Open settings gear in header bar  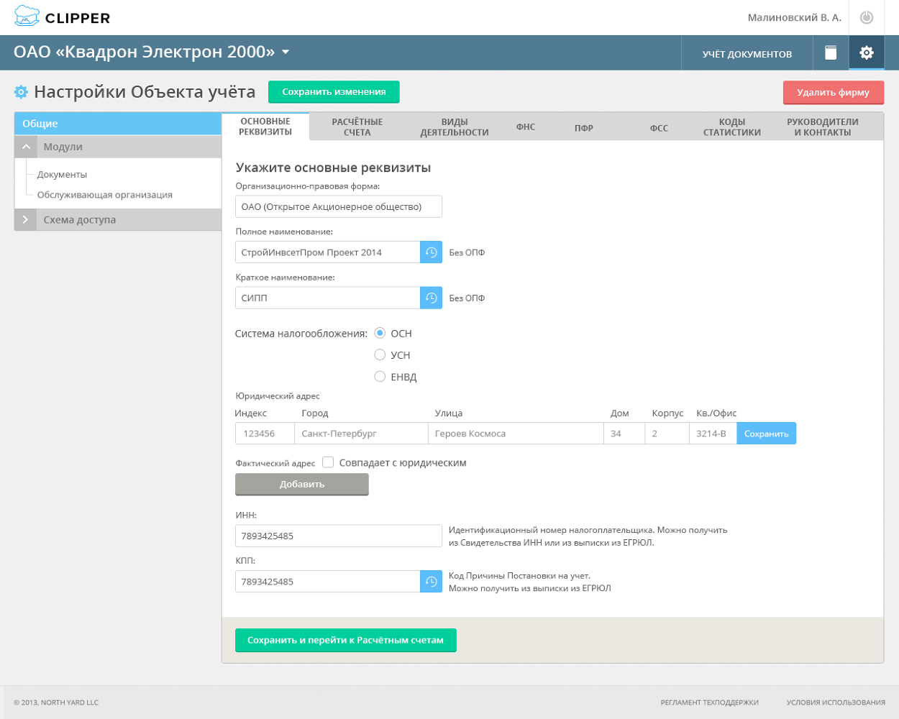[867, 52]
